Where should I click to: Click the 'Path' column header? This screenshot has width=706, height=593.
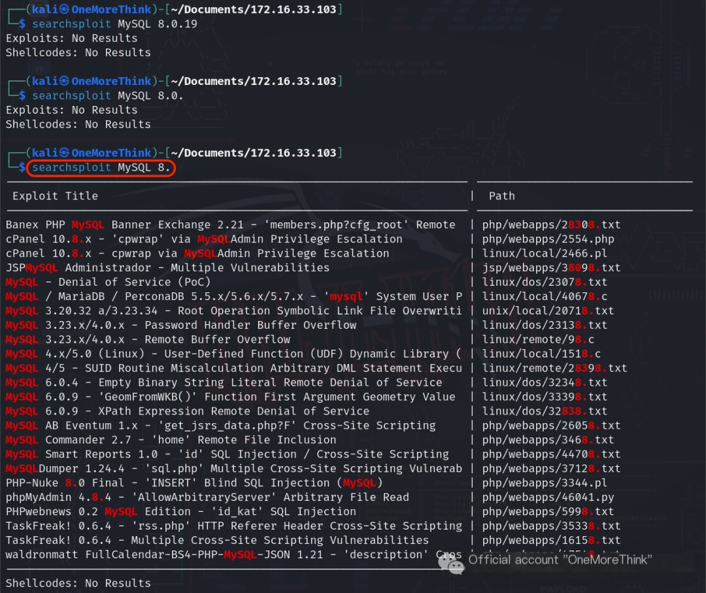tap(501, 196)
